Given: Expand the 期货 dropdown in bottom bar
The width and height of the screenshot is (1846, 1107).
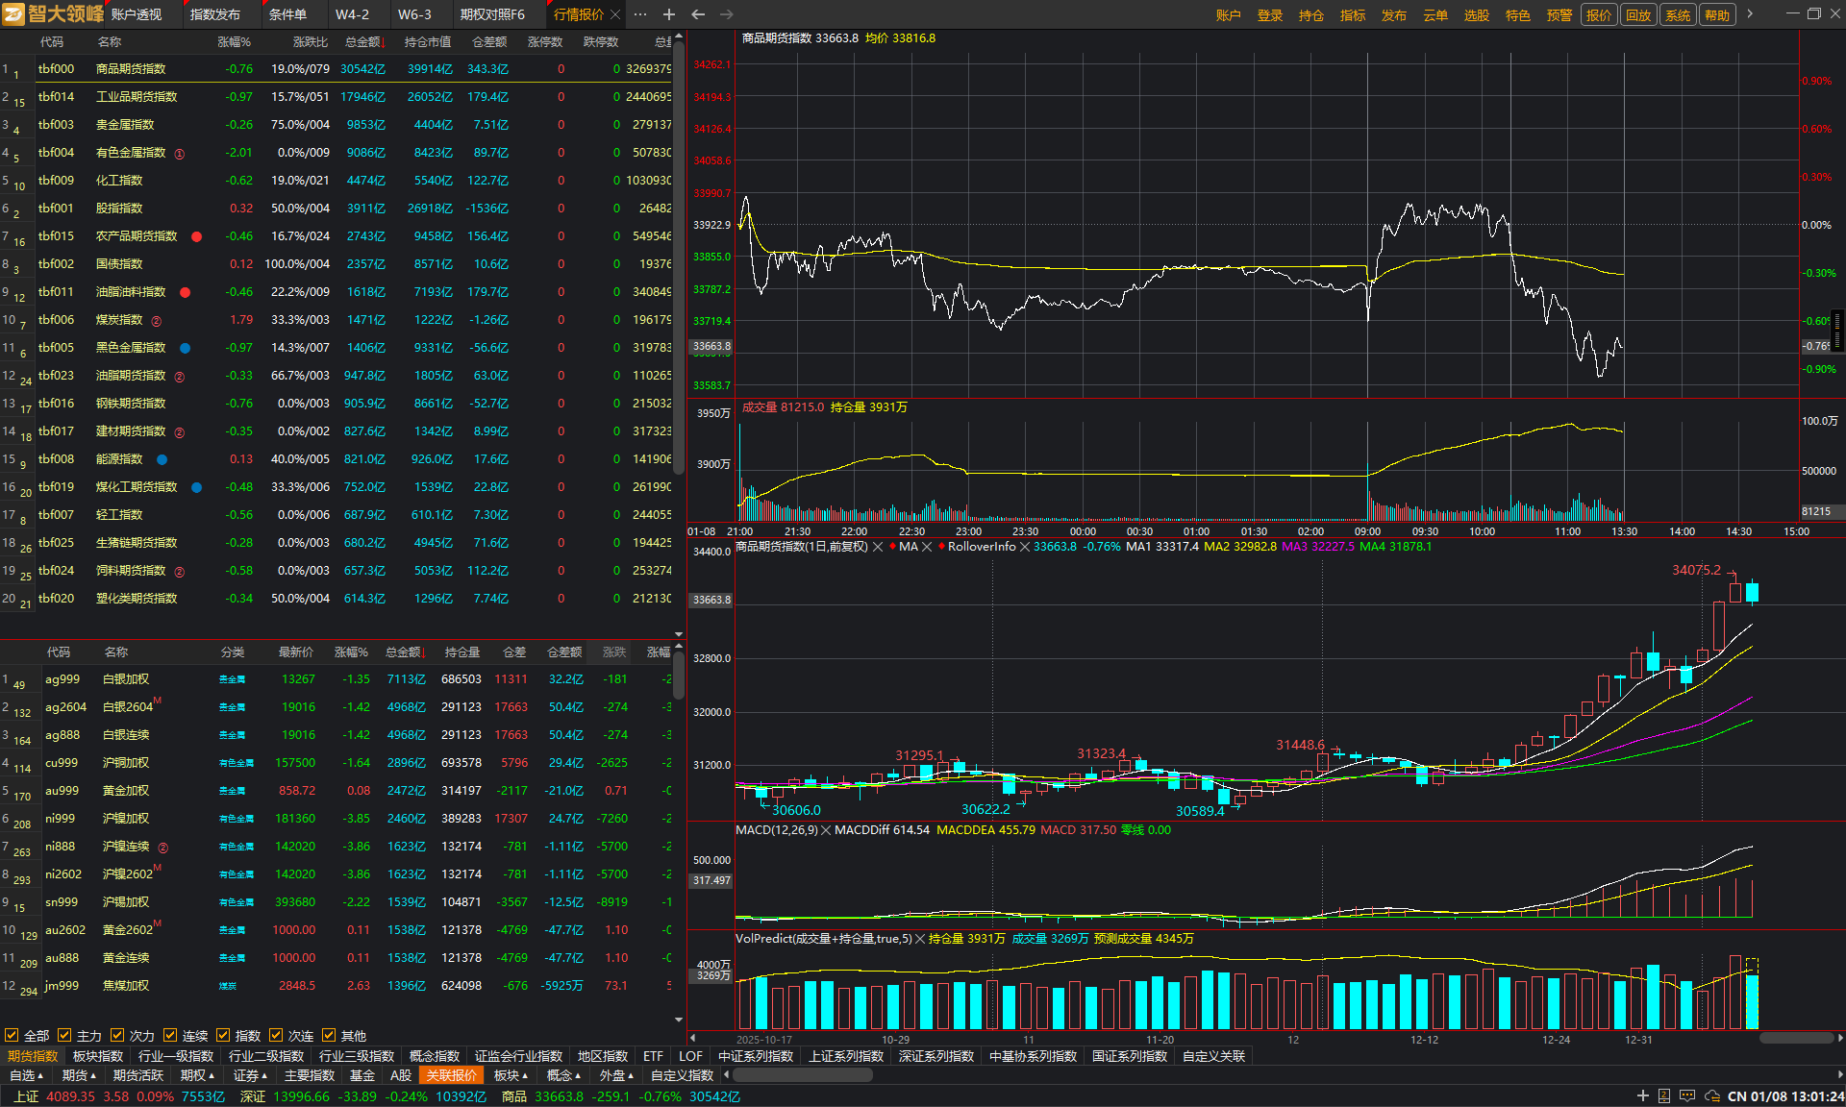Looking at the screenshot, I should (x=80, y=1075).
